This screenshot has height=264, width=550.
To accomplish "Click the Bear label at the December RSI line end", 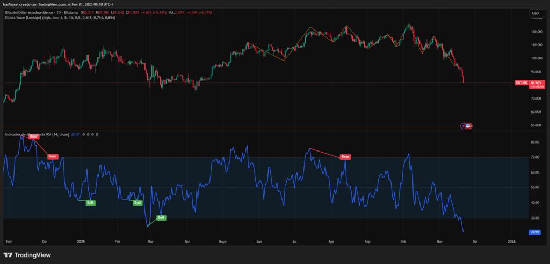I will (53, 156).
